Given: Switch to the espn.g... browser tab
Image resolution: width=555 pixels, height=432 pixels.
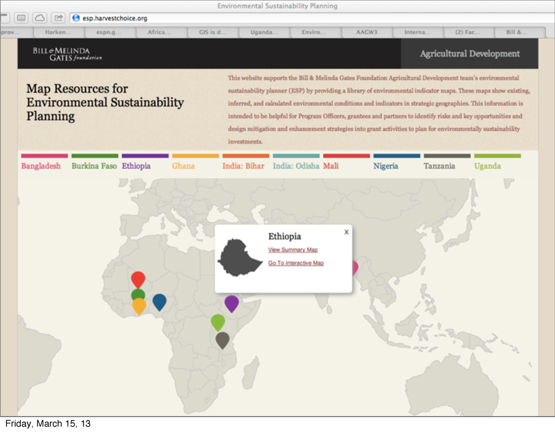Looking at the screenshot, I should (110, 32).
